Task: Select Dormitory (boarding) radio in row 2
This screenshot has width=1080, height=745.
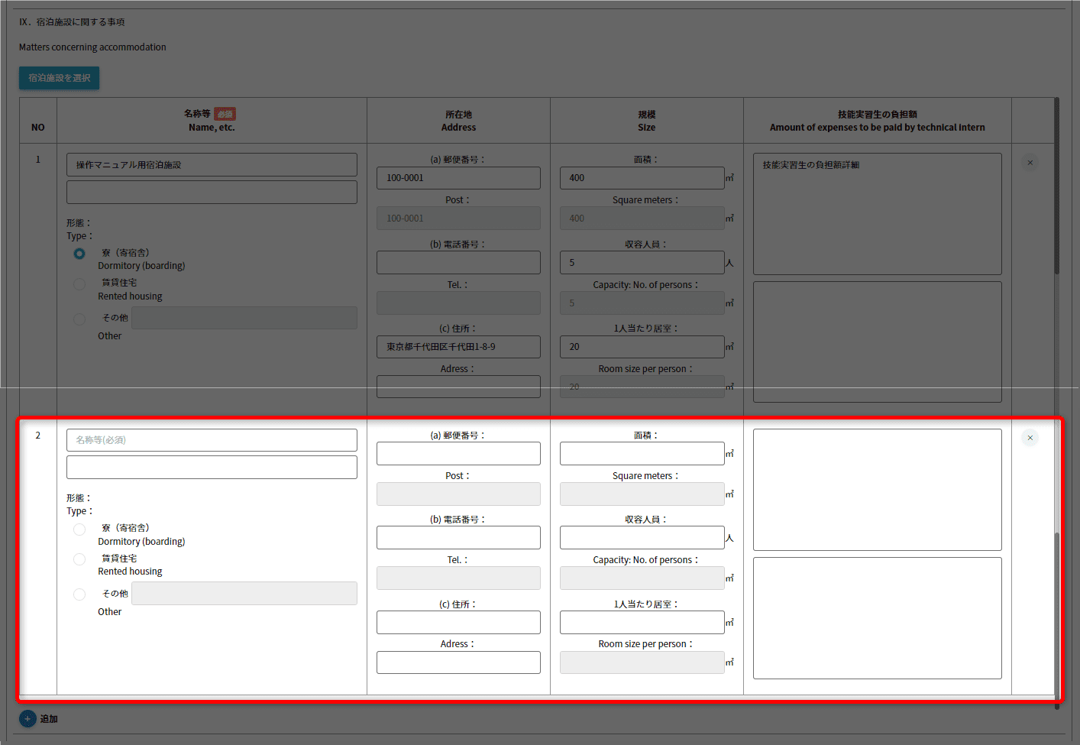Action: (x=79, y=530)
